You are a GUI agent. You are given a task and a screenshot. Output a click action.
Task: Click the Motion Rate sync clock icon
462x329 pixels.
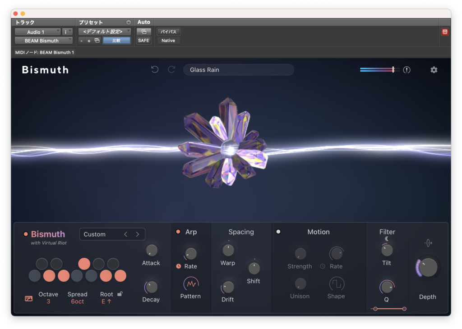[x=323, y=266]
